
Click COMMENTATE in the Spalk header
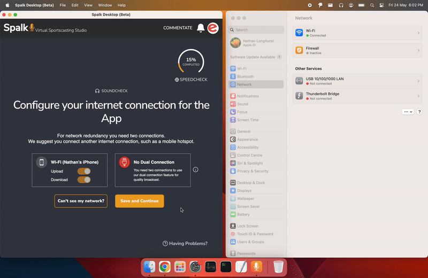(x=178, y=28)
